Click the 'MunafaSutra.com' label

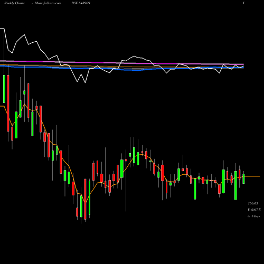[48, 3]
